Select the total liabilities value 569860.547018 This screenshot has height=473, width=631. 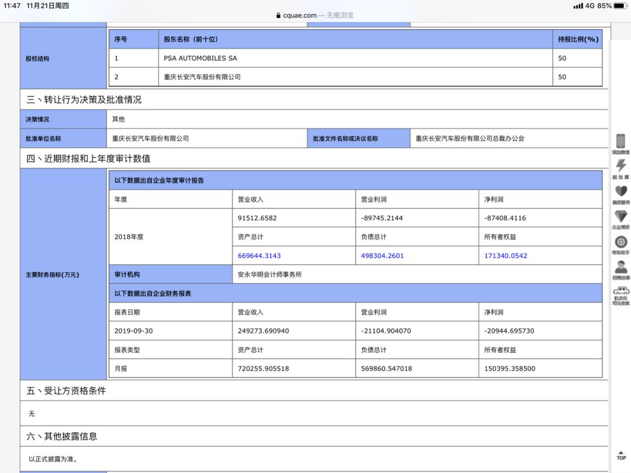386,368
